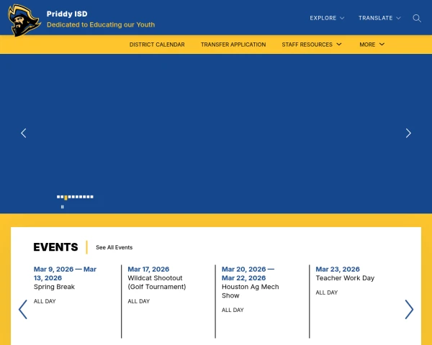432x345 pixels.
Task: Click the Events section heading
Action: [x=55, y=247]
